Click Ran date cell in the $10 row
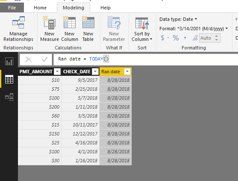 (115, 80)
